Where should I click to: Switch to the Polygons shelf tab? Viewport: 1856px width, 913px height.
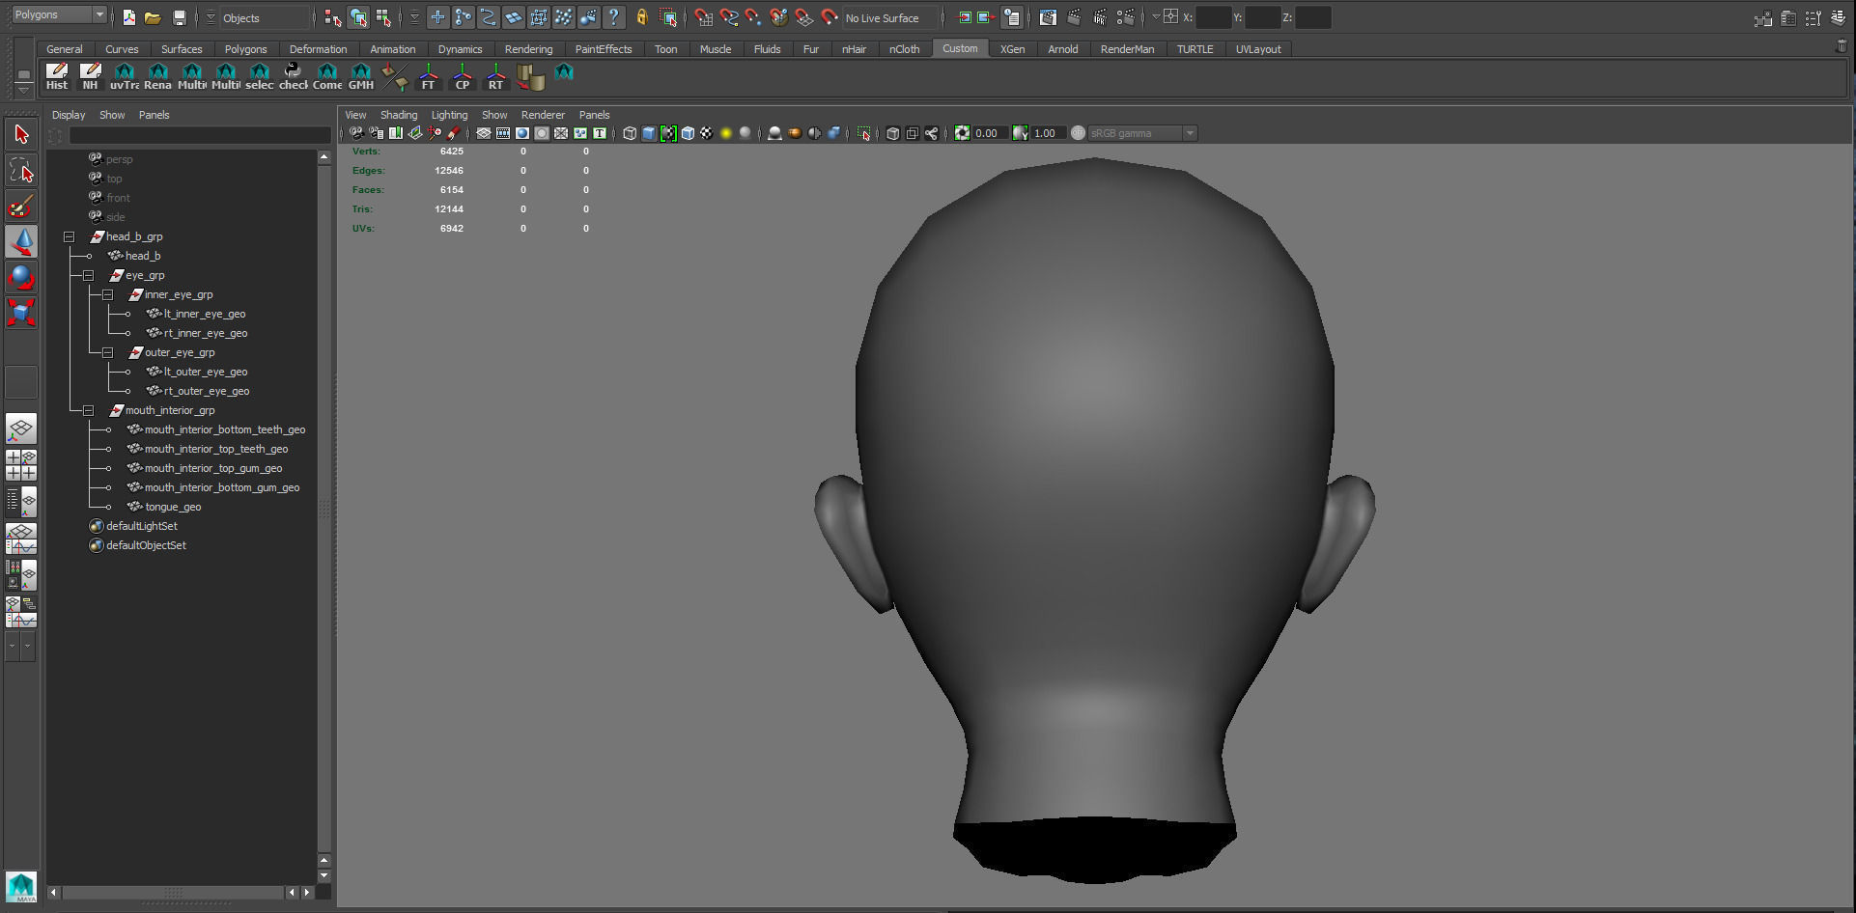245,49
